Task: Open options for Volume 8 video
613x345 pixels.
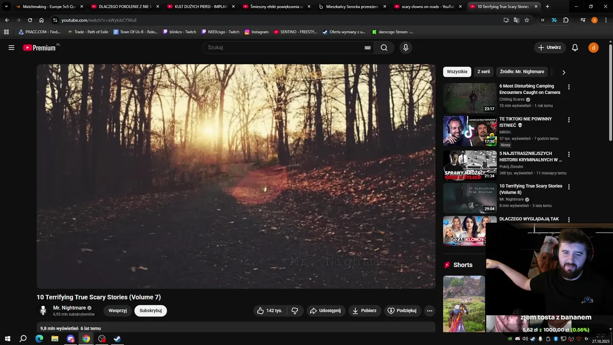Action: click(x=569, y=186)
